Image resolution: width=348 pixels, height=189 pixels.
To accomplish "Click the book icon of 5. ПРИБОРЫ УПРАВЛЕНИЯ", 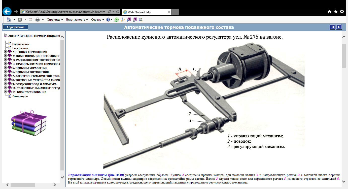I will point(10,68).
